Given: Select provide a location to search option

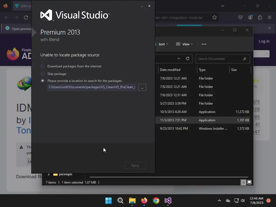Looking at the screenshot, I should coord(43,81).
